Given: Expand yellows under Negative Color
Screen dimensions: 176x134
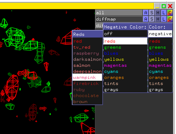Looking at the screenshot, I should pyautogui.click(x=125, y=59).
